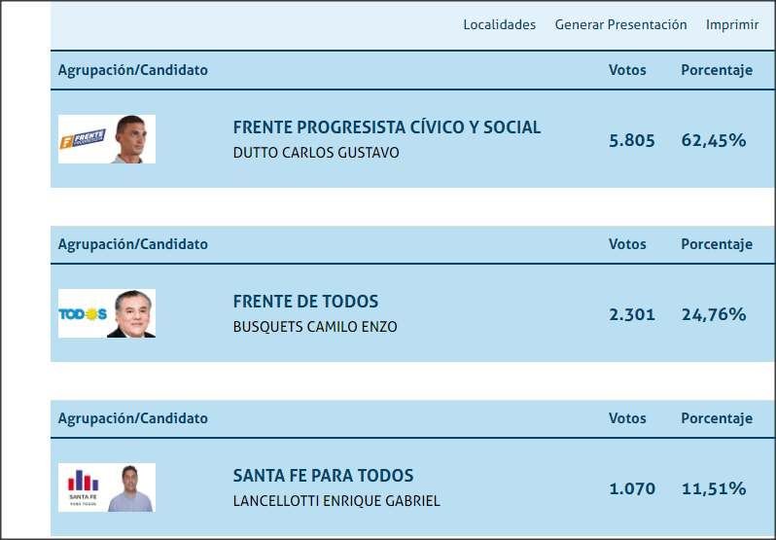Click Busquets Camilo Enzo's portrait photo

(x=131, y=313)
